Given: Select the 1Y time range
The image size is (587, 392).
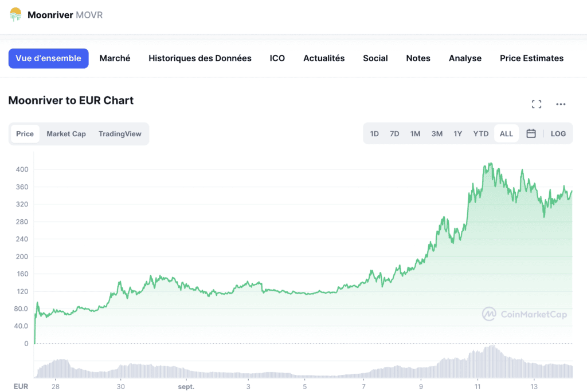Looking at the screenshot, I should point(458,134).
